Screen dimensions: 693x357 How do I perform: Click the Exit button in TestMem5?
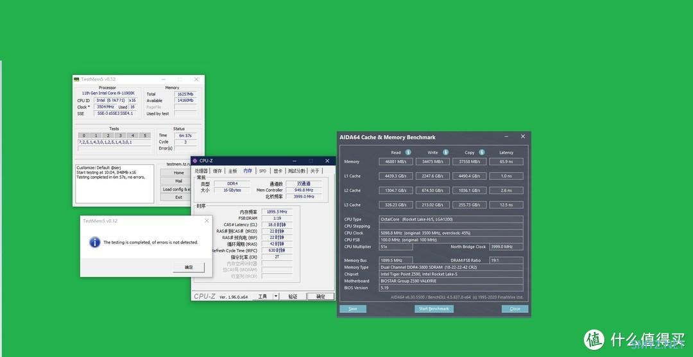[x=178, y=197]
